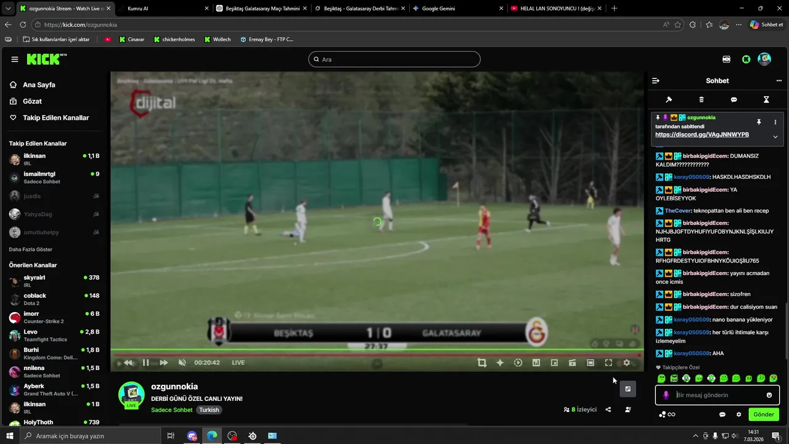Toggle theater mode in player
789x444 pixels.
[591, 363]
